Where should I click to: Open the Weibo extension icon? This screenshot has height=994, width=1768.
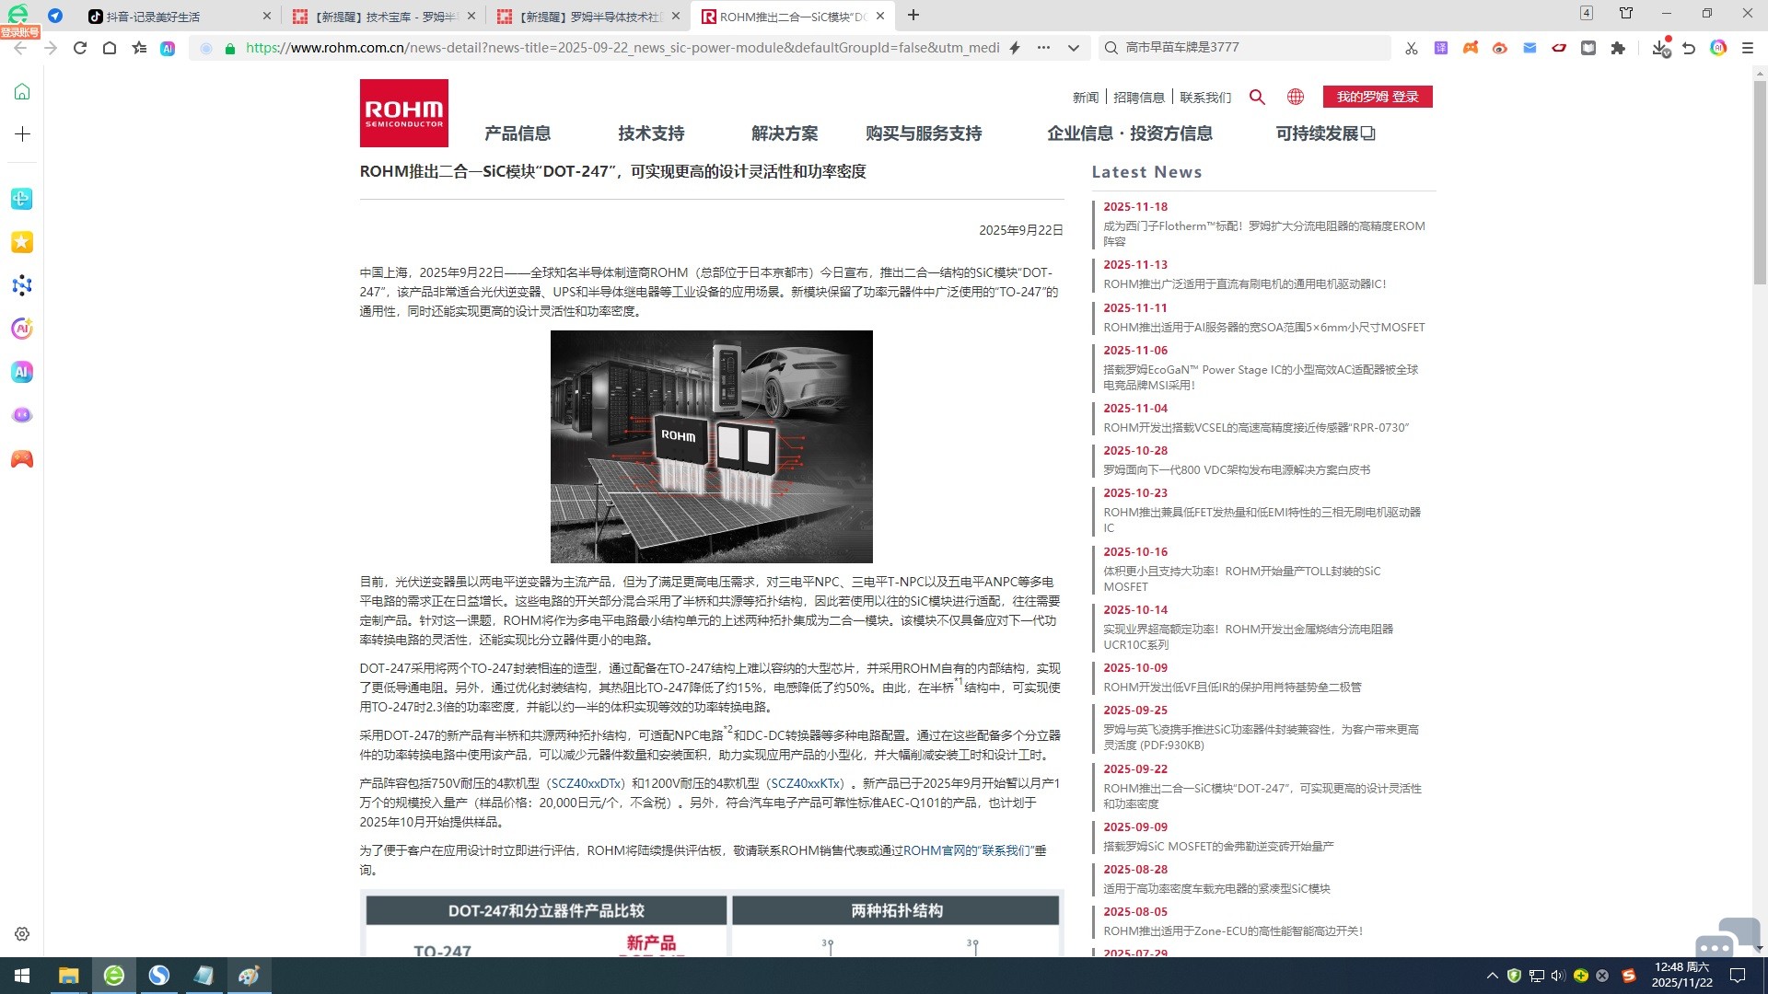pyautogui.click(x=1500, y=48)
